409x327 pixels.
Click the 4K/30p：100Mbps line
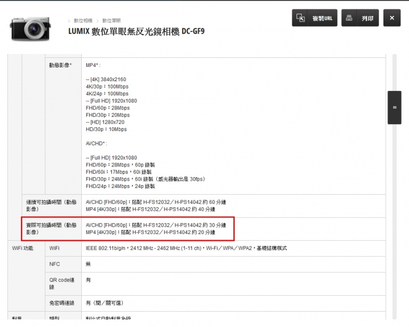coord(107,86)
